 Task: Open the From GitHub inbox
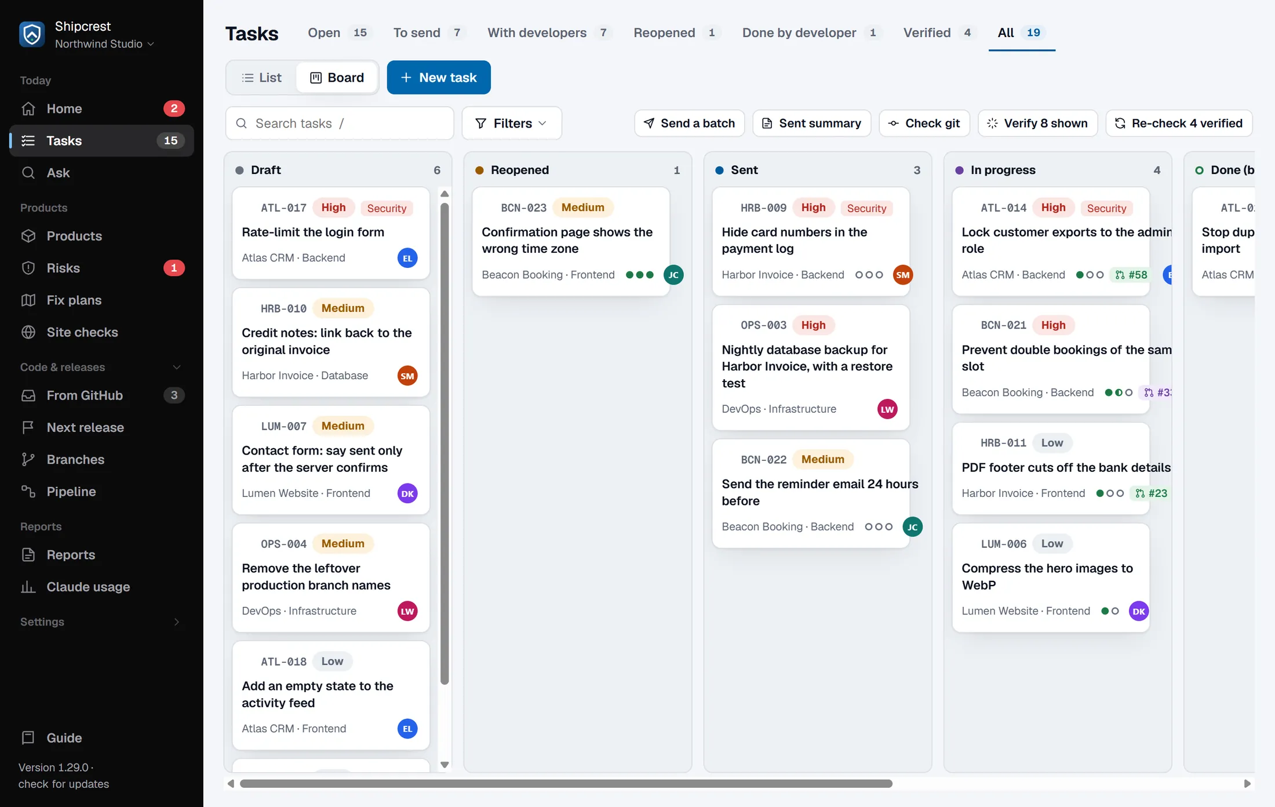[101, 395]
